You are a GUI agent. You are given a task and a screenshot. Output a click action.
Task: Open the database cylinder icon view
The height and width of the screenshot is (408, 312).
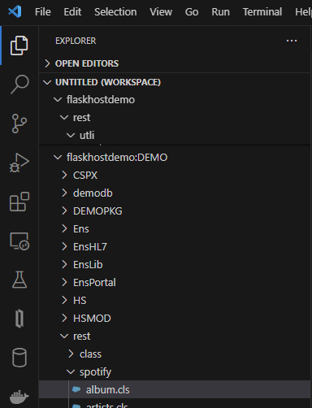tap(19, 358)
